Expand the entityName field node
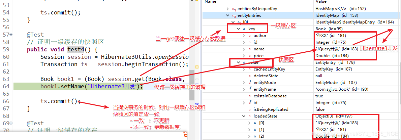The width and height of the screenshot is (401, 140). coord(244,89)
